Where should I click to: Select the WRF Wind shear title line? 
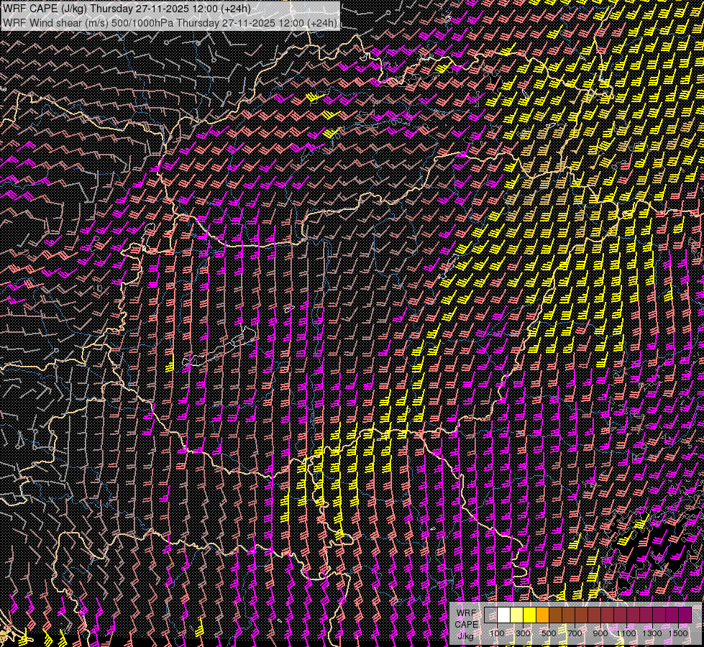170,22
